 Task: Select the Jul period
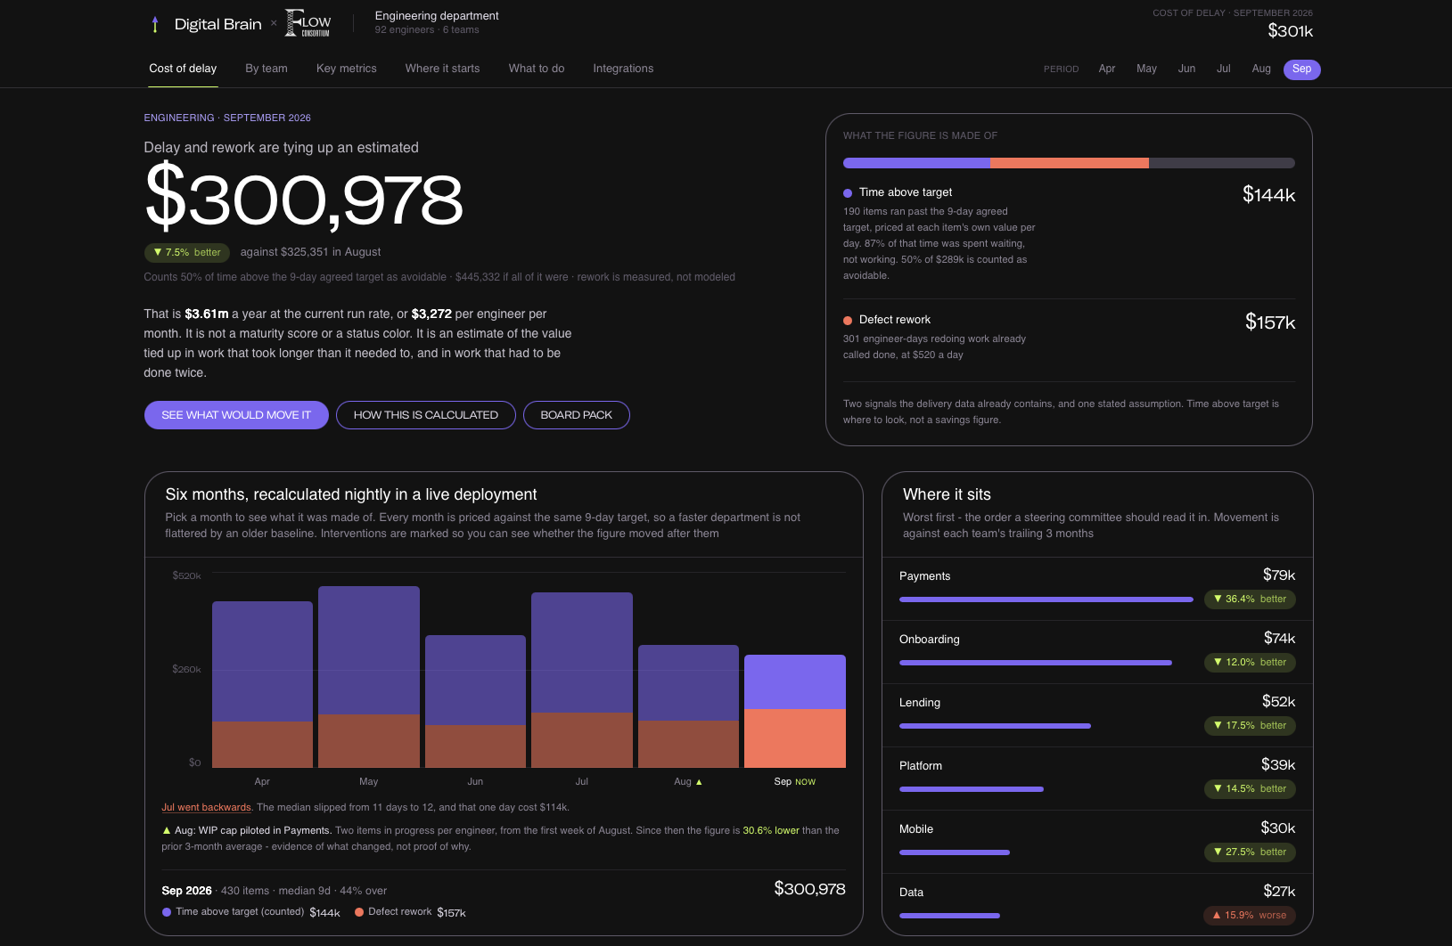pyautogui.click(x=1224, y=69)
